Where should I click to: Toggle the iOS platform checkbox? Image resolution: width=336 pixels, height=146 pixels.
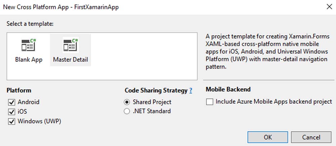click(x=12, y=112)
